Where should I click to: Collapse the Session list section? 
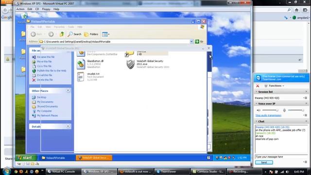click(256, 92)
